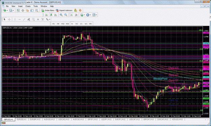This screenshot has height=126, width=211.
Task: Select the M15 timeframe button
Action: [63, 24]
